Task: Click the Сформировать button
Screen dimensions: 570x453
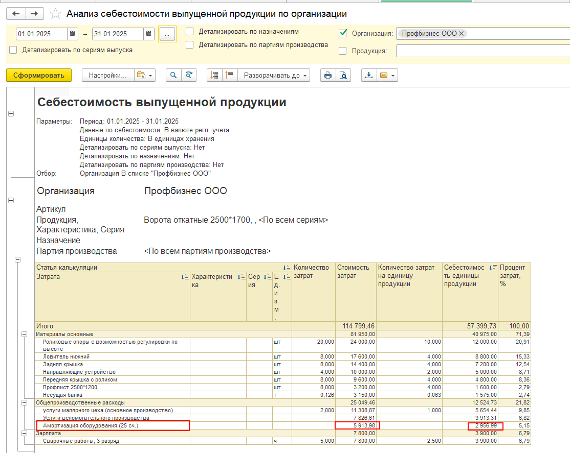Action: tap(39, 75)
